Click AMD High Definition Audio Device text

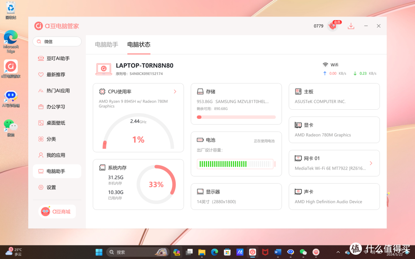pos(328,202)
